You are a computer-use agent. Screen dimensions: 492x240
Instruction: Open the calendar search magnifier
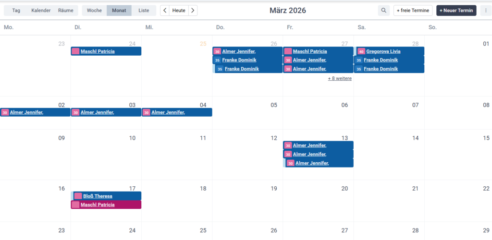(x=383, y=11)
